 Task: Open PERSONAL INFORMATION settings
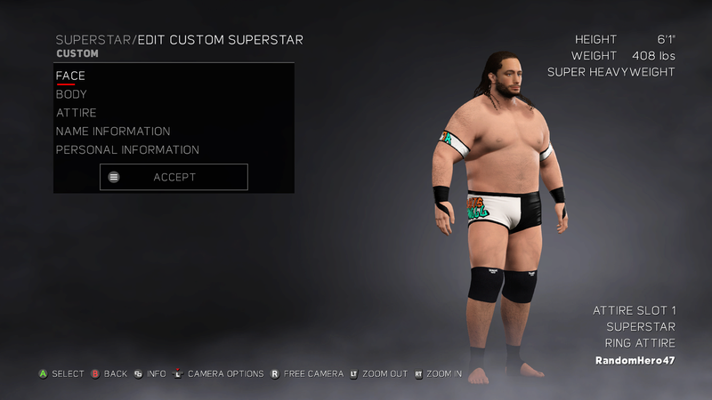tap(127, 150)
